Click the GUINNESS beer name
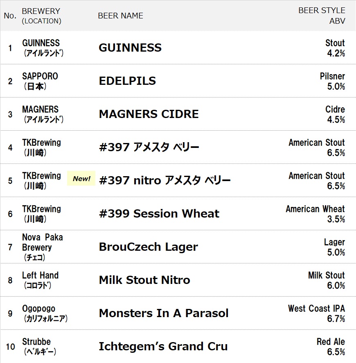Viewport: 356px width, 363px height. (130, 48)
